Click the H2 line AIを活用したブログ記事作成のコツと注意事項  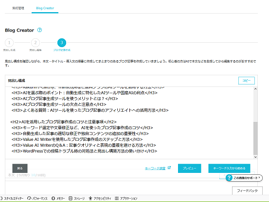[x=63, y=122]
